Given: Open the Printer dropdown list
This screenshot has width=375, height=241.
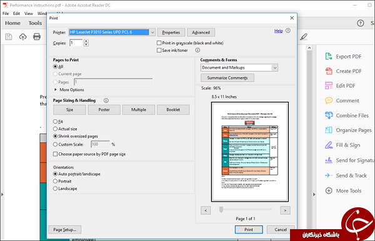Looking at the screenshot, I should pos(152,32).
